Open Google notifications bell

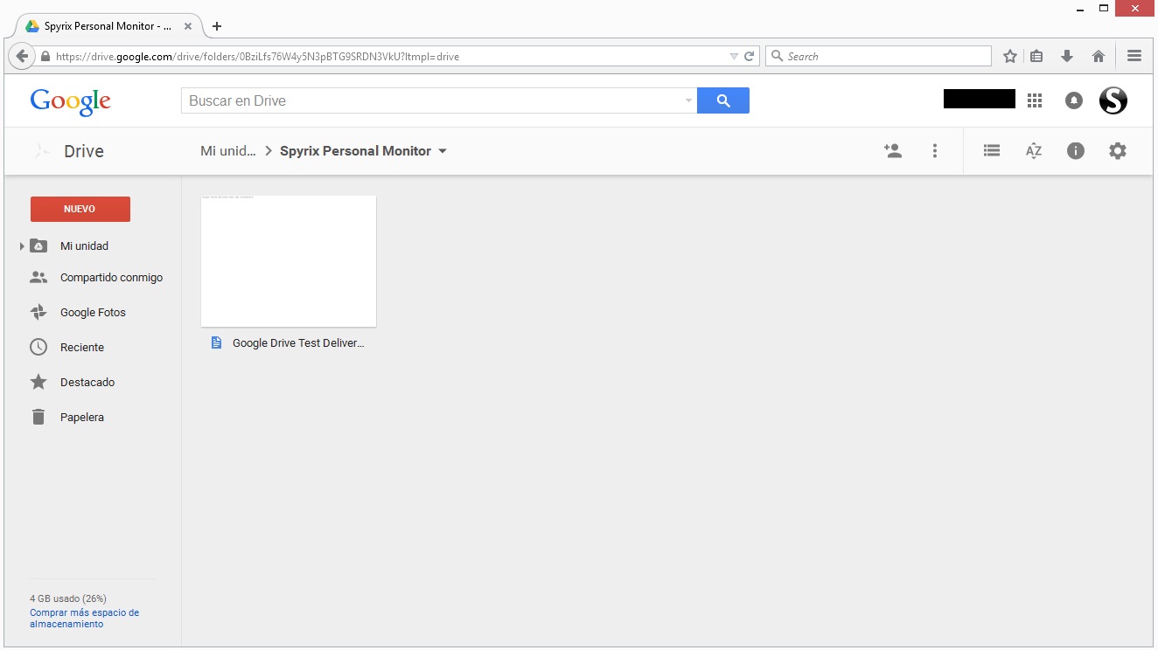[1074, 100]
